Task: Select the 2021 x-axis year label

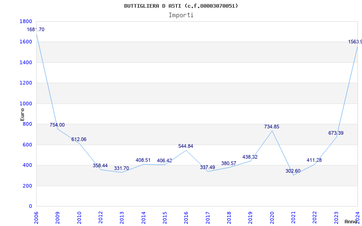Action: [x=293, y=218]
